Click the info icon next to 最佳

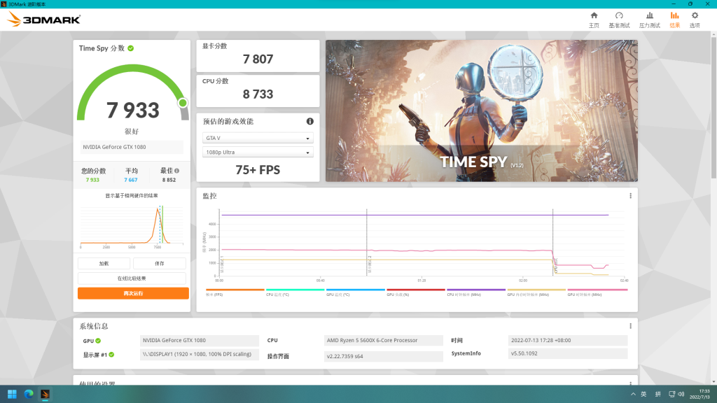(176, 171)
